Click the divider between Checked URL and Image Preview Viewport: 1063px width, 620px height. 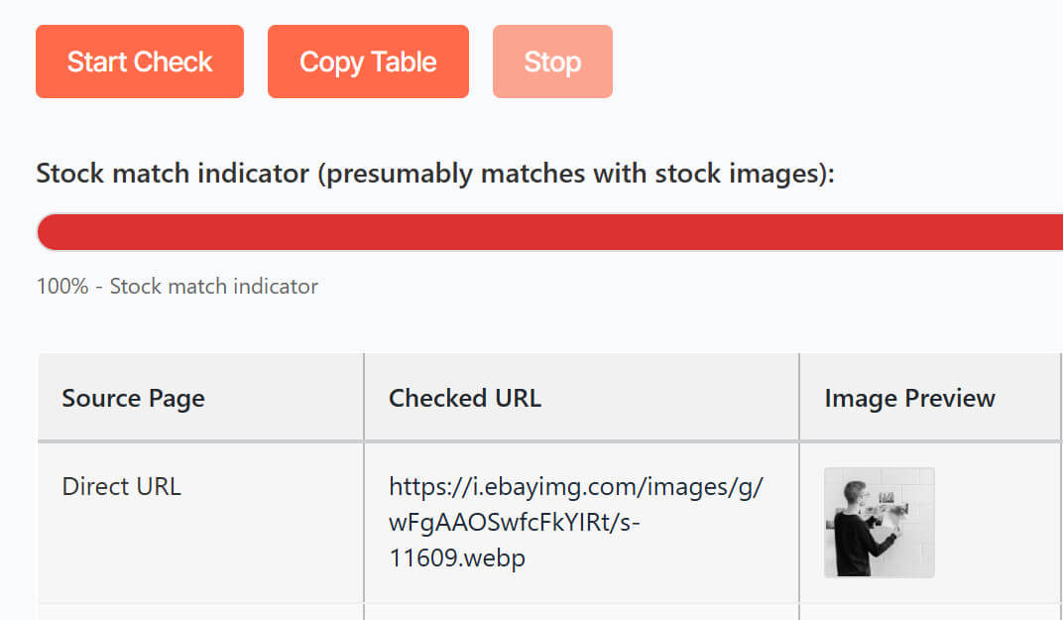tap(799, 399)
